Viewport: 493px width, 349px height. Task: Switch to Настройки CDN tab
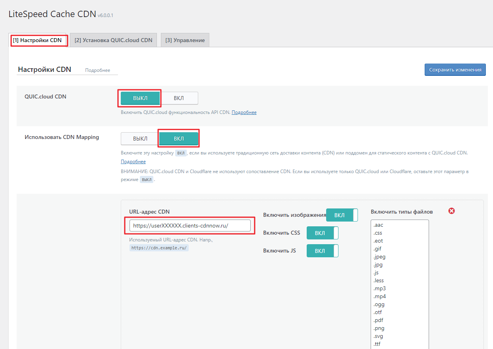point(37,40)
